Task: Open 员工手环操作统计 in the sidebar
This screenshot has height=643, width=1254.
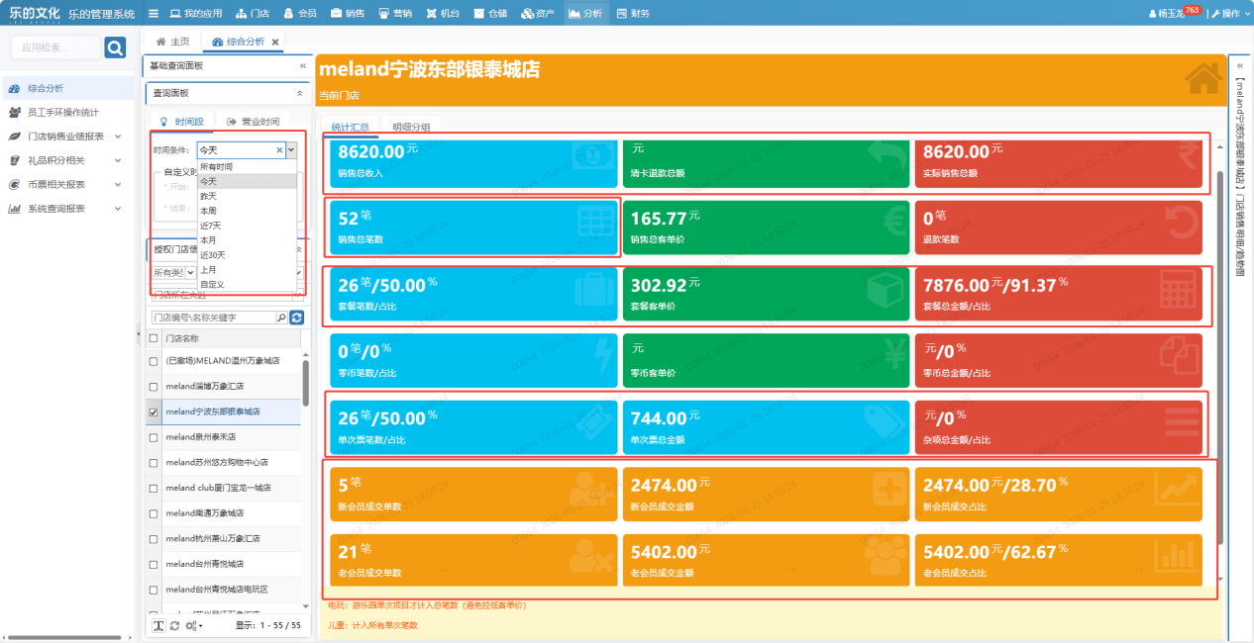Action: [63, 113]
